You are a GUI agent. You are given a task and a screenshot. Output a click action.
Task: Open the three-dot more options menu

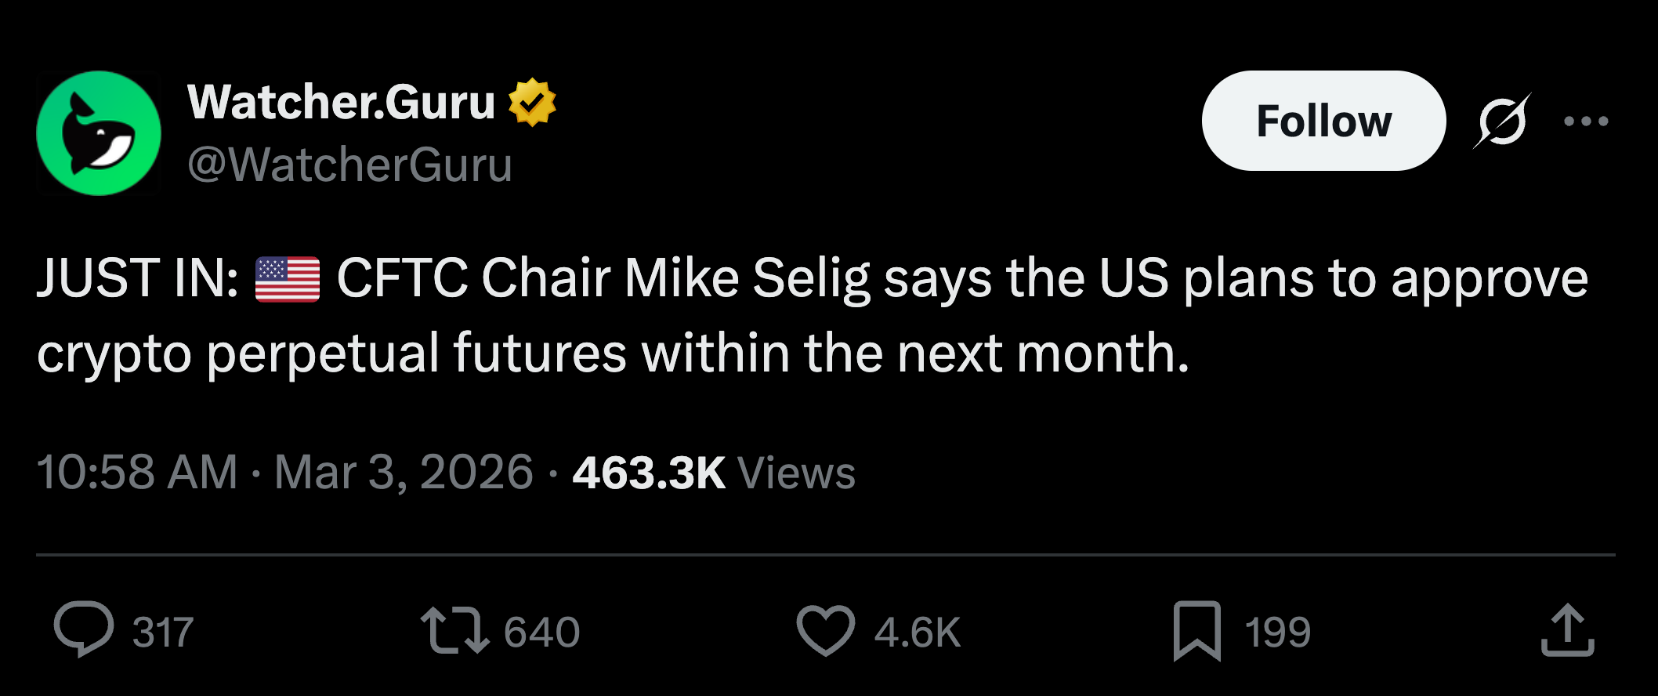click(x=1586, y=121)
